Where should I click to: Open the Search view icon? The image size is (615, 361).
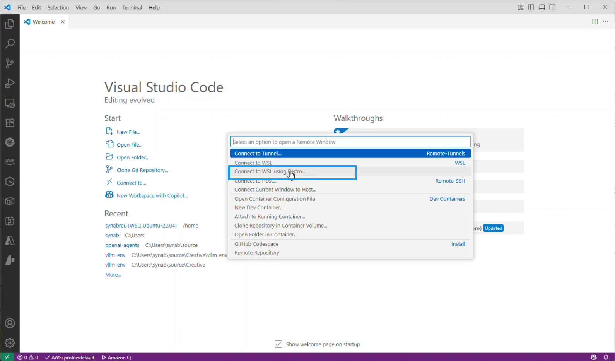tap(10, 43)
